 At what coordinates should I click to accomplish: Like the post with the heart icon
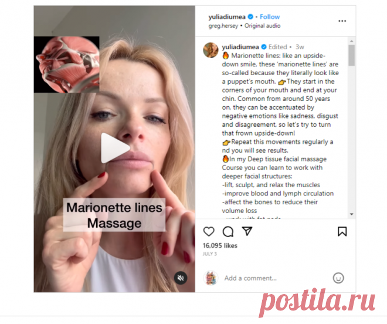(209, 231)
